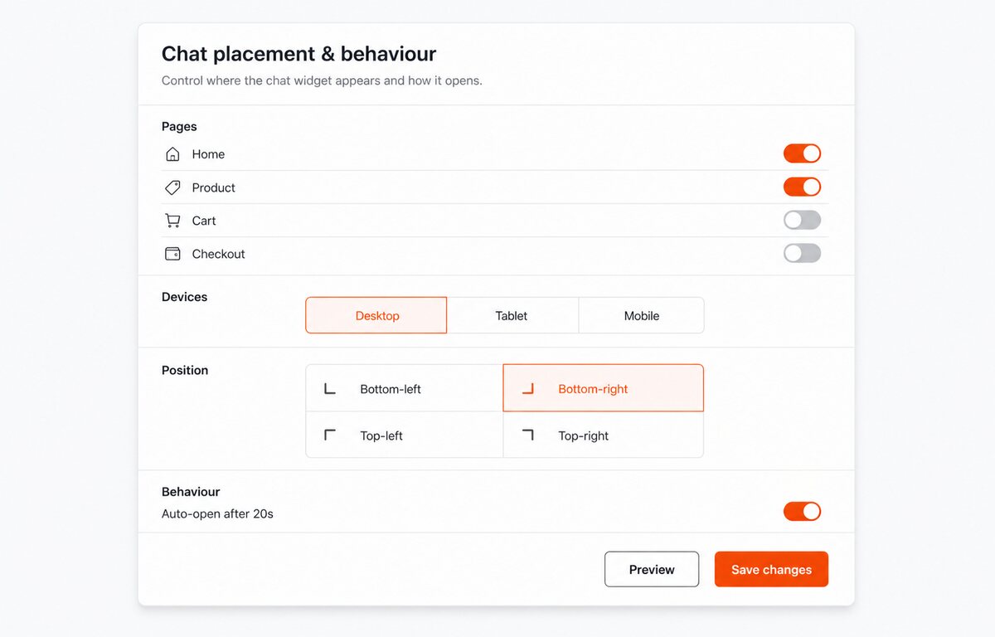Click the top-right corner icon
This screenshot has width=995, height=637.
(527, 435)
